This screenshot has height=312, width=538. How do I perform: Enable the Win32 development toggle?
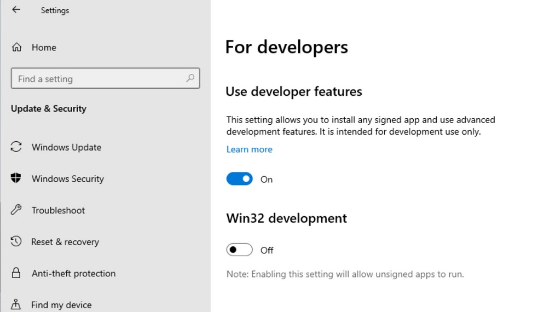240,250
